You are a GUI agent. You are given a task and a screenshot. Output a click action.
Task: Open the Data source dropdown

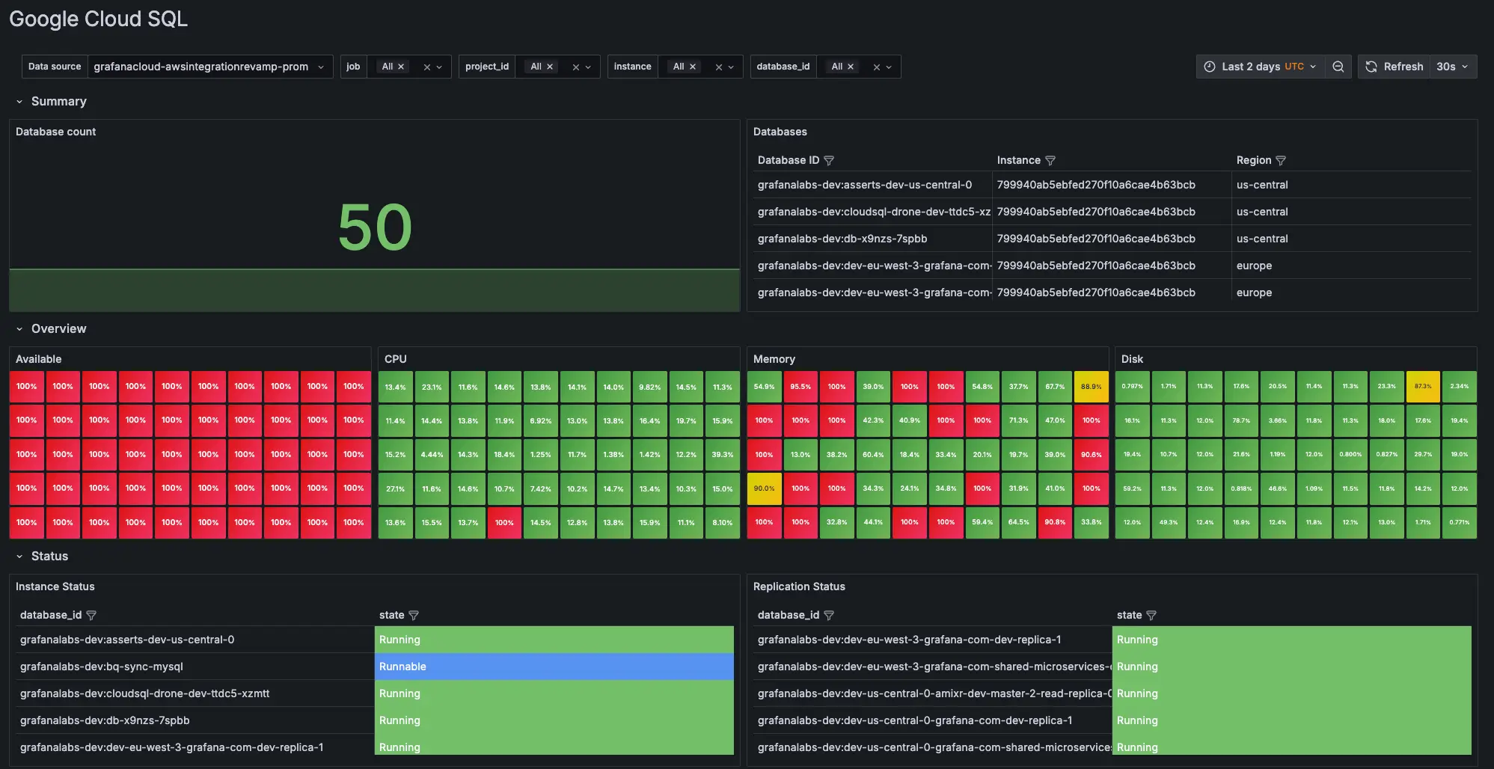[x=209, y=67]
